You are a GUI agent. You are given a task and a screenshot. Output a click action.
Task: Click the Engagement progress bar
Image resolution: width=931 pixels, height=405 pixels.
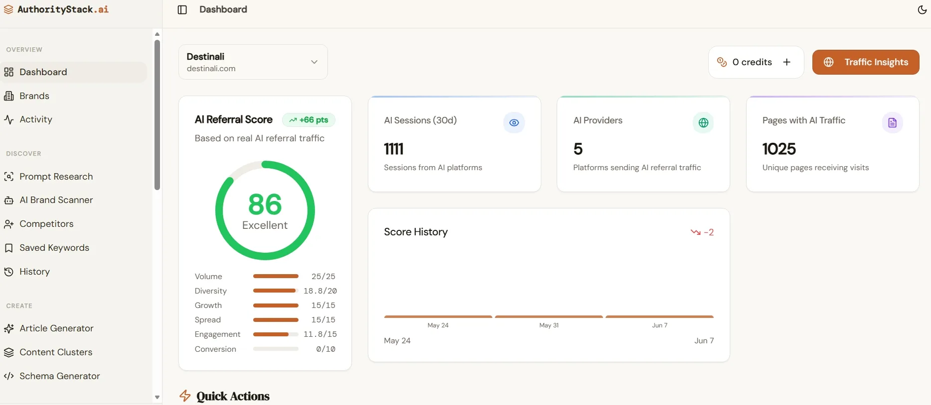pyautogui.click(x=276, y=334)
